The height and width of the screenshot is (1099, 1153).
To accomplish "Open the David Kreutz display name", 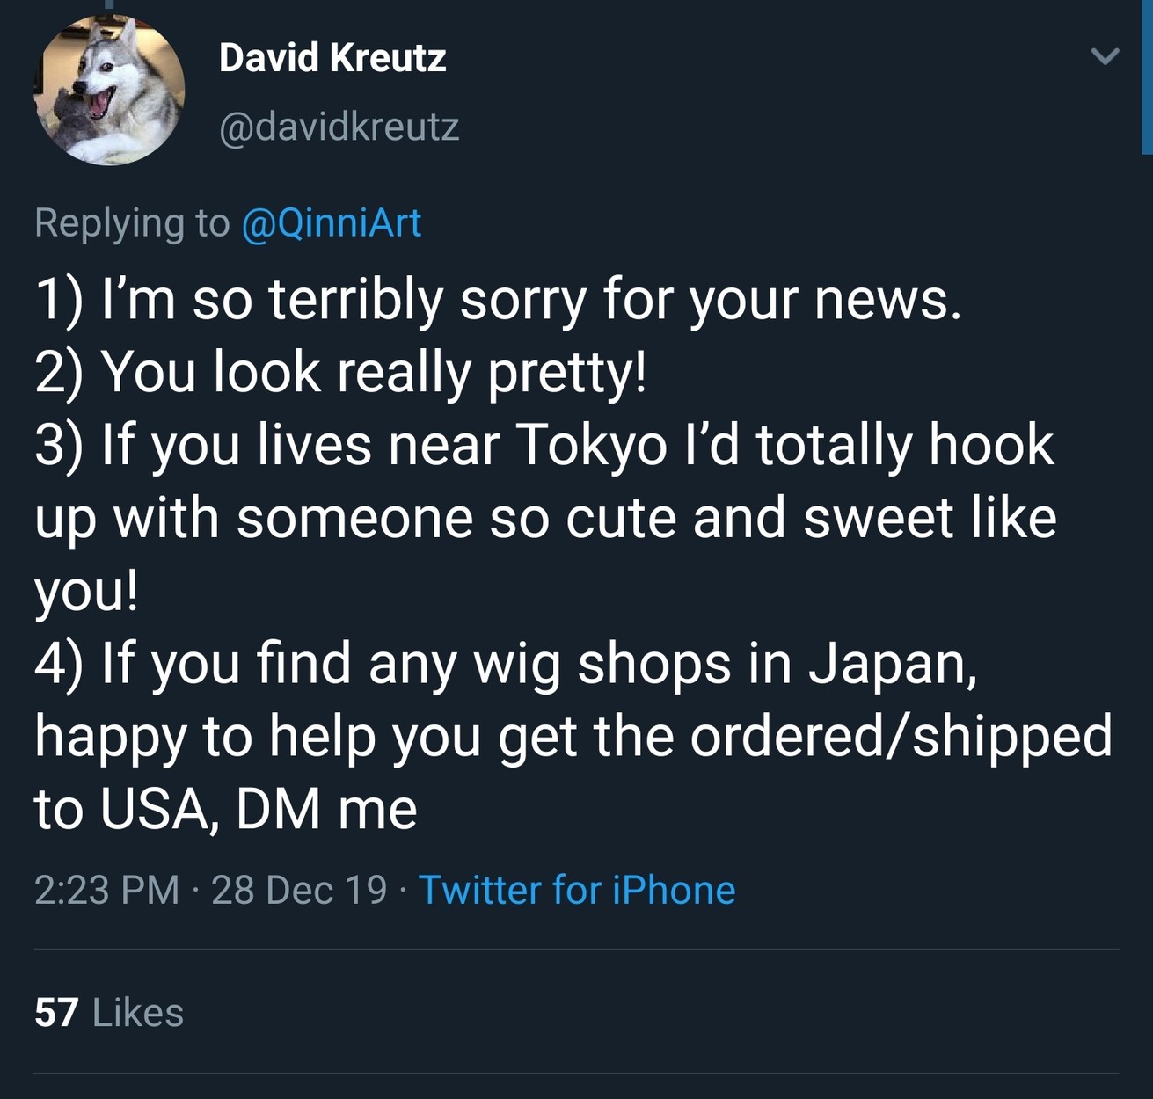I will pos(332,58).
